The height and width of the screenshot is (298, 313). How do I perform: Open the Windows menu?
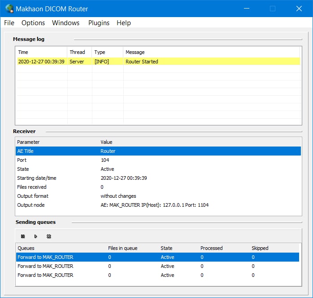point(65,23)
